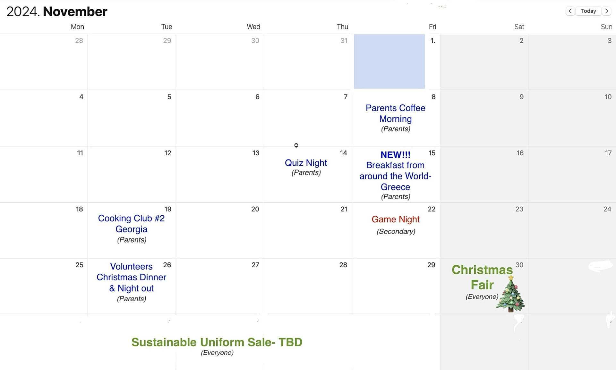This screenshot has width=616, height=370.
Task: Click the Christmas tree icon
Action: click(x=511, y=294)
